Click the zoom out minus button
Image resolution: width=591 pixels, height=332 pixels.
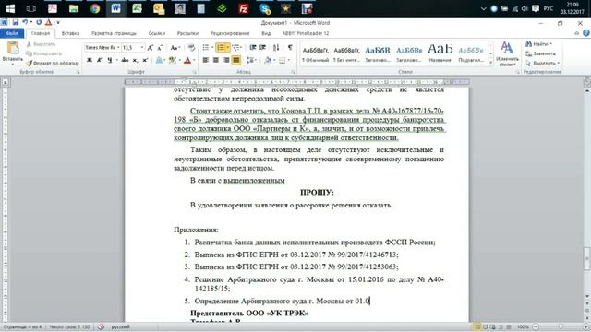pyautogui.click(x=536, y=326)
